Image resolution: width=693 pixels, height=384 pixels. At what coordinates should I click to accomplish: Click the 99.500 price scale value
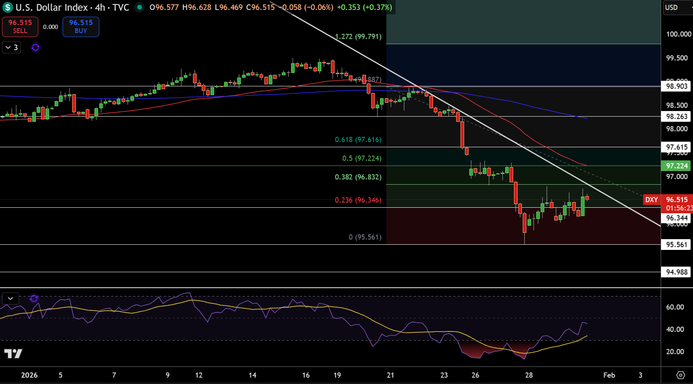(x=677, y=58)
